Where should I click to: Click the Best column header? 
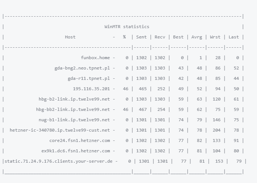[178, 37]
